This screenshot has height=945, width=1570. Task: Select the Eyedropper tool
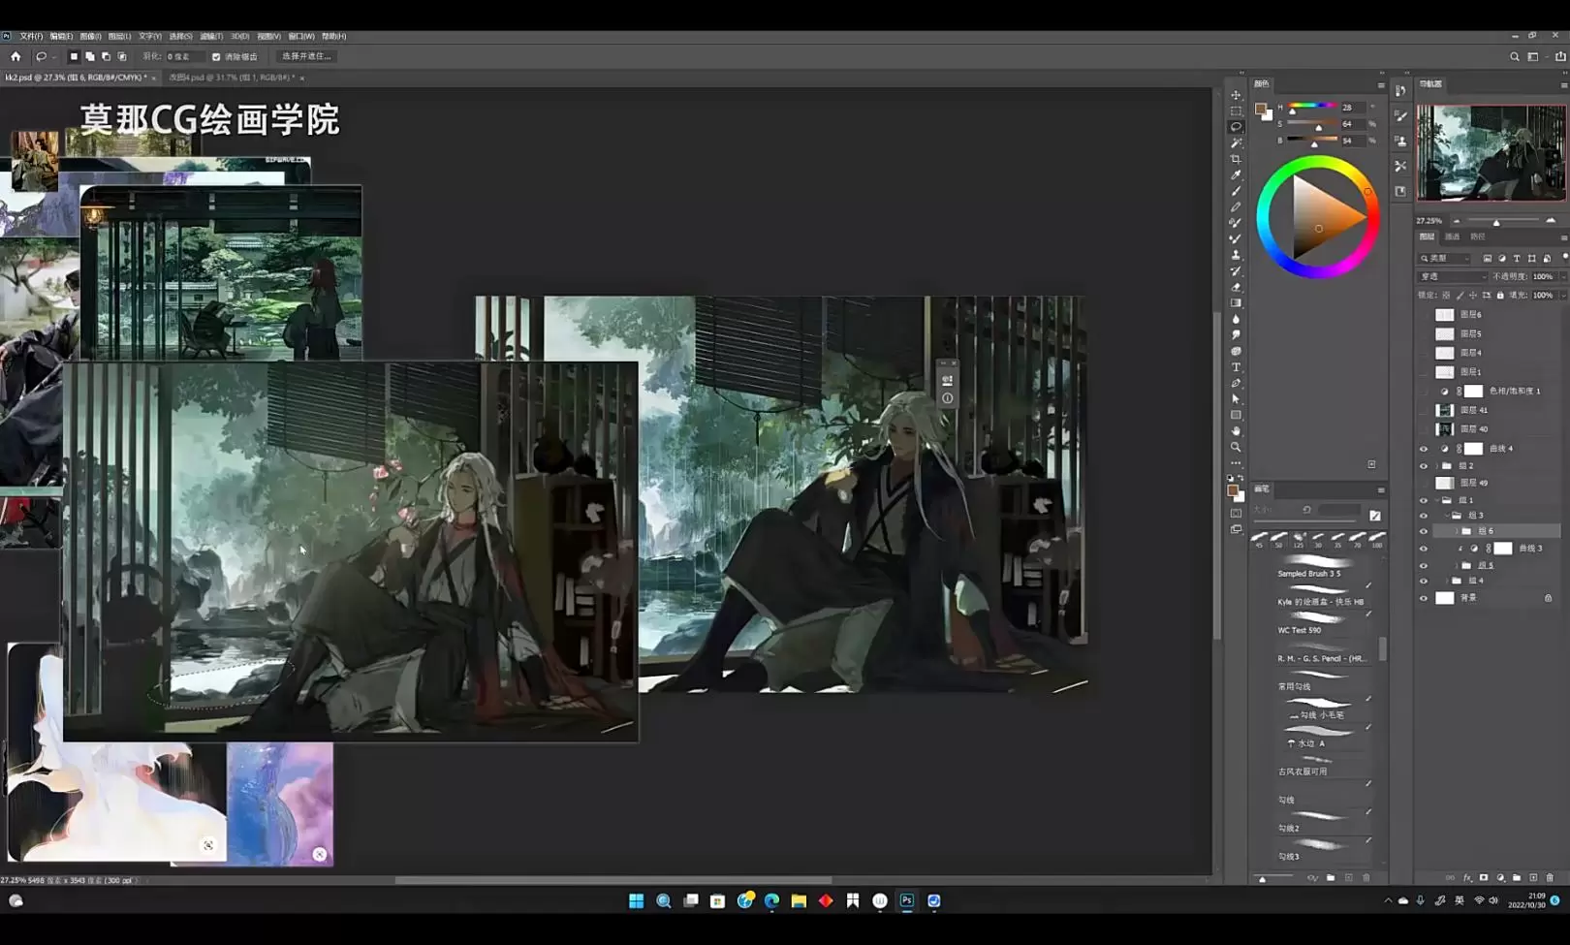pos(1236,175)
